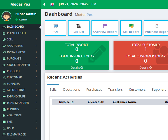
Task: Collapse the sidebar using the arrow icon
Action: [x=44, y=4]
